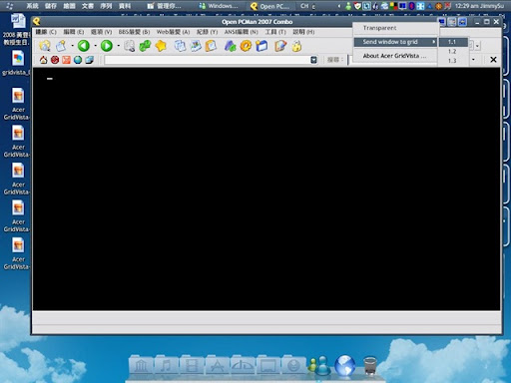Select grid position 1.3
Viewport: 511px width, 383px height.
pyautogui.click(x=452, y=61)
